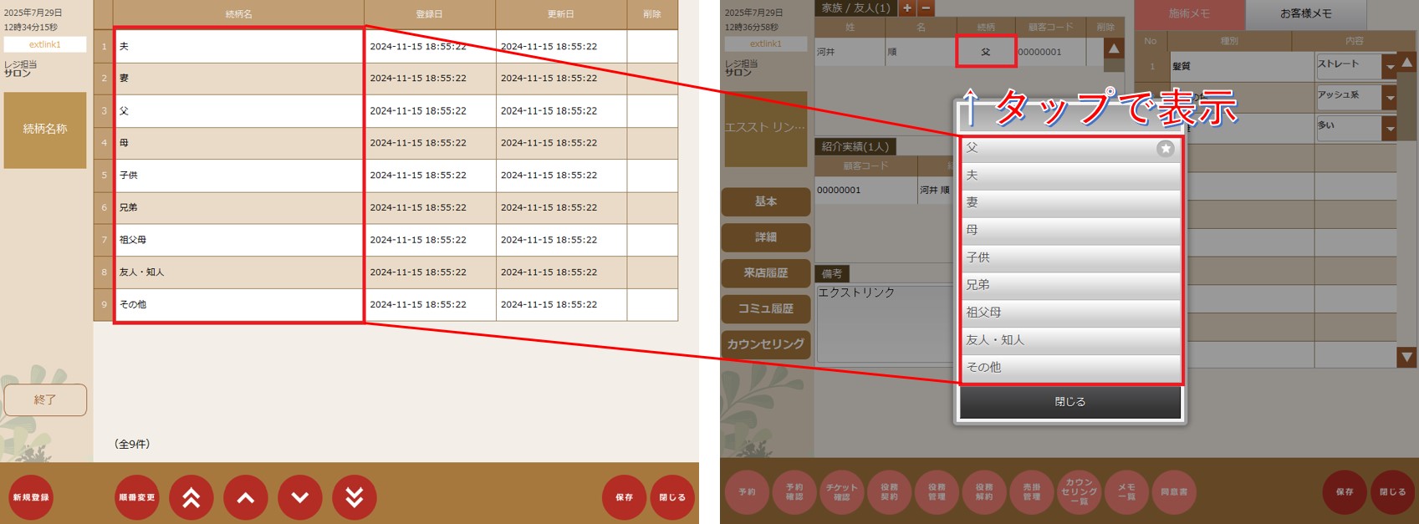This screenshot has width=1419, height=524.
Task: Open the 詳細 side tab
Action: 766,237
